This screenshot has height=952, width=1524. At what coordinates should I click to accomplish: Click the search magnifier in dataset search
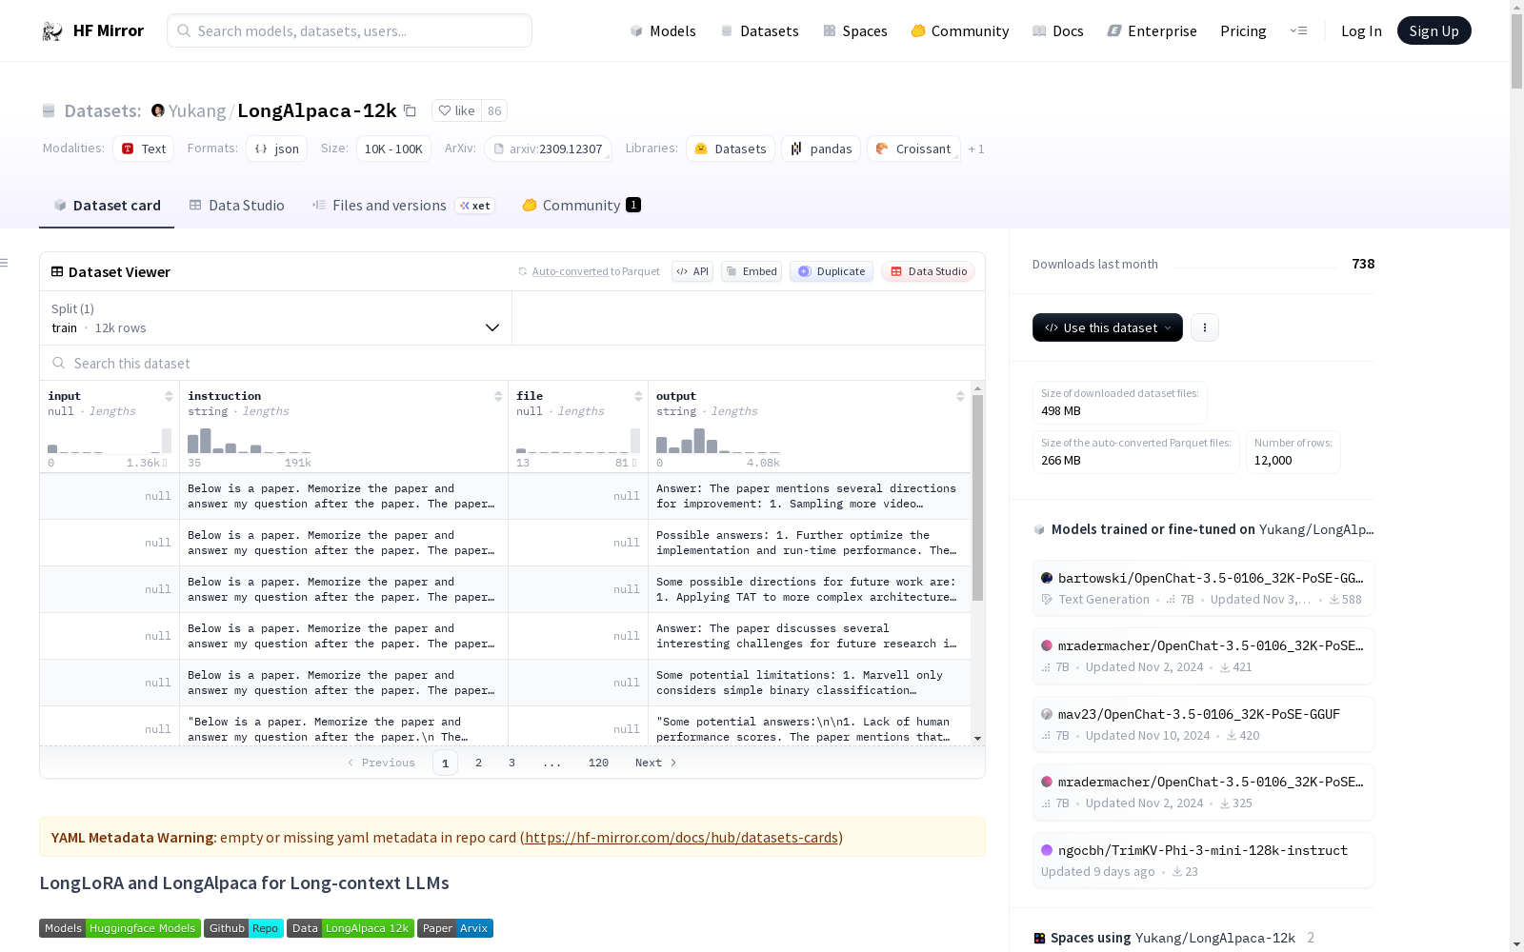point(59,363)
